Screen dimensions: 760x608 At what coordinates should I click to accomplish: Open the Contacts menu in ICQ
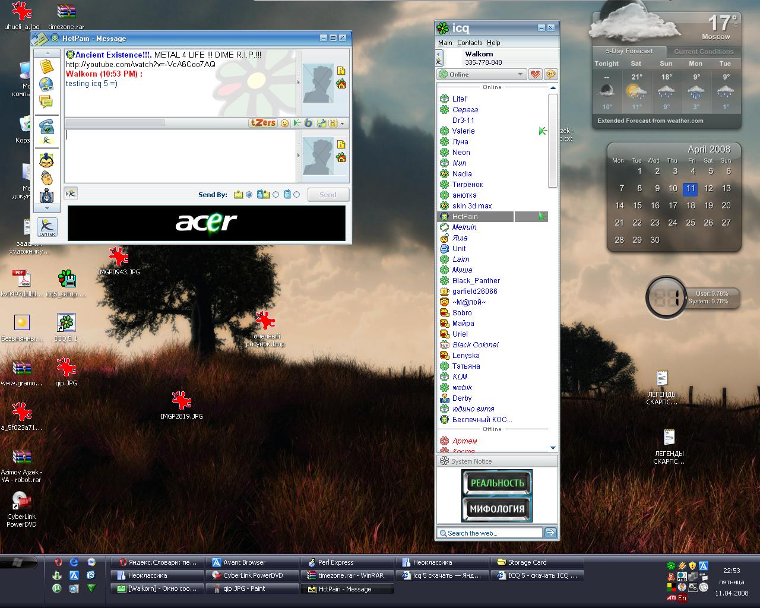point(470,43)
